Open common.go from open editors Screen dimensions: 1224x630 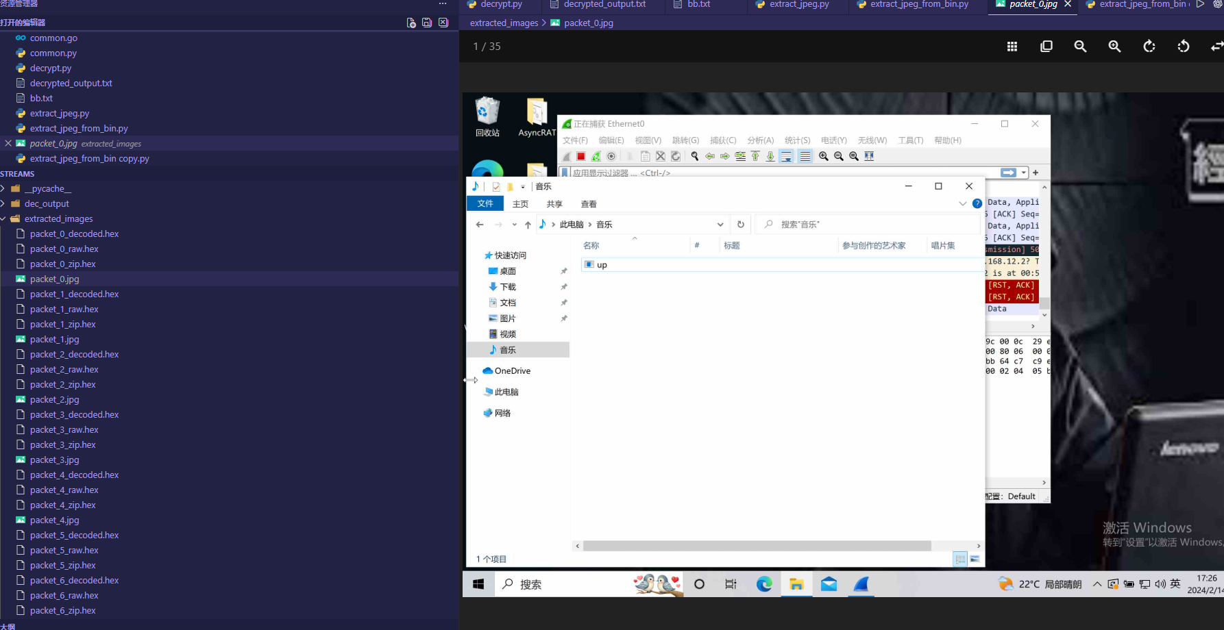(x=53, y=38)
